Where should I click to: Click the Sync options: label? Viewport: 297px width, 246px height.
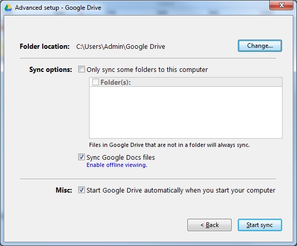click(50, 69)
